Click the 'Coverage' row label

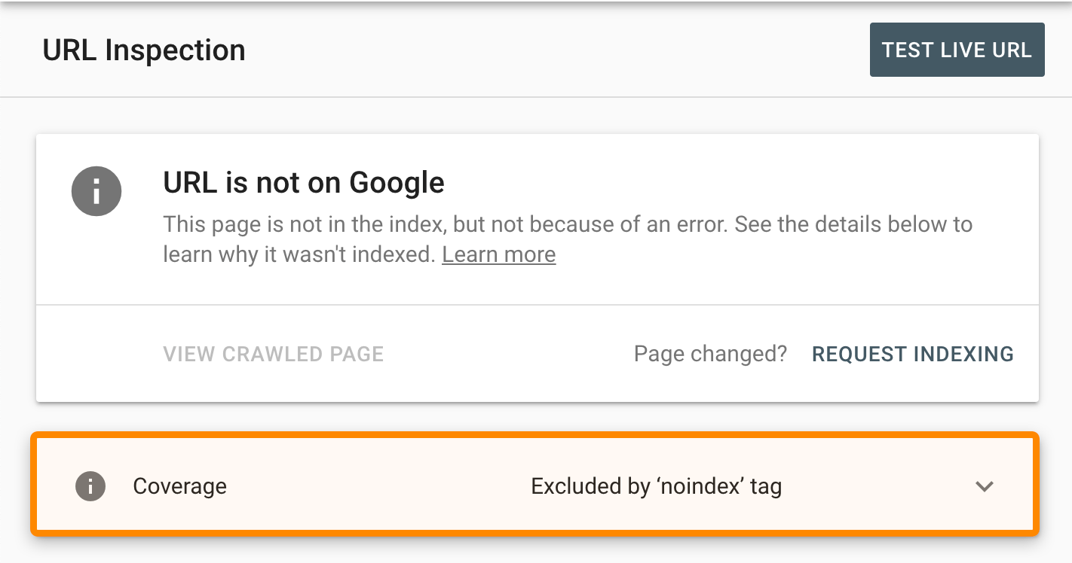click(179, 486)
